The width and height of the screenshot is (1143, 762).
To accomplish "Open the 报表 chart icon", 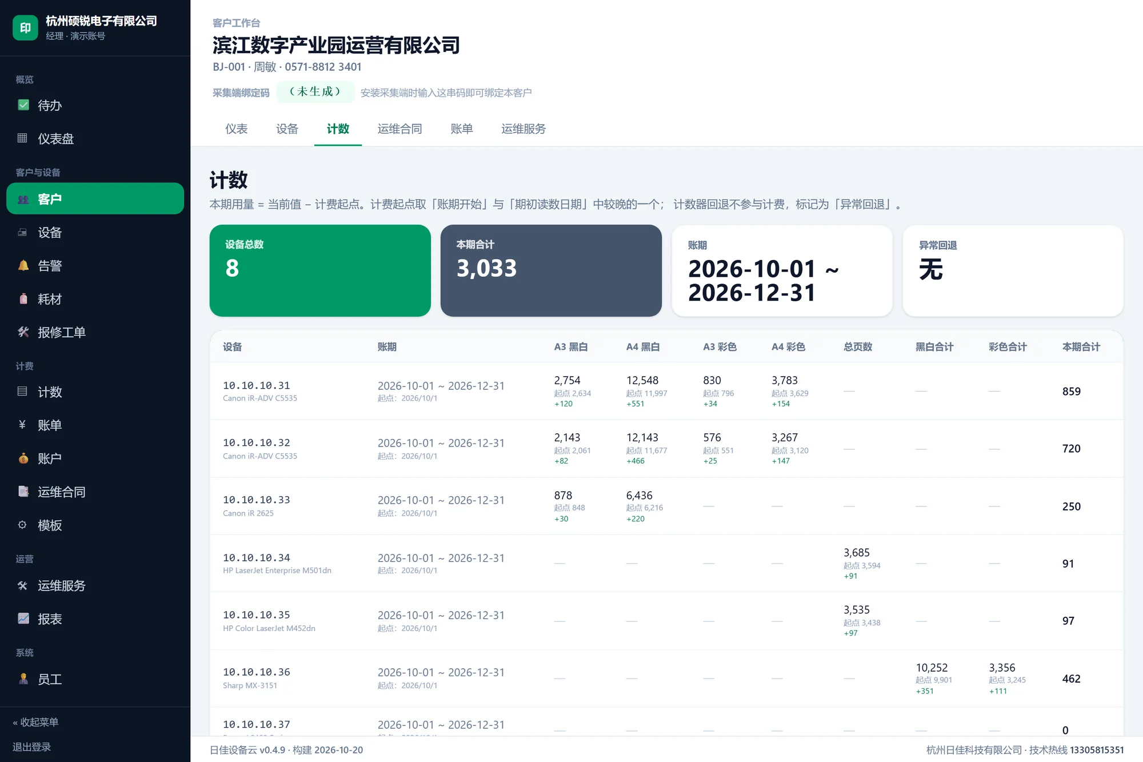I will point(23,619).
